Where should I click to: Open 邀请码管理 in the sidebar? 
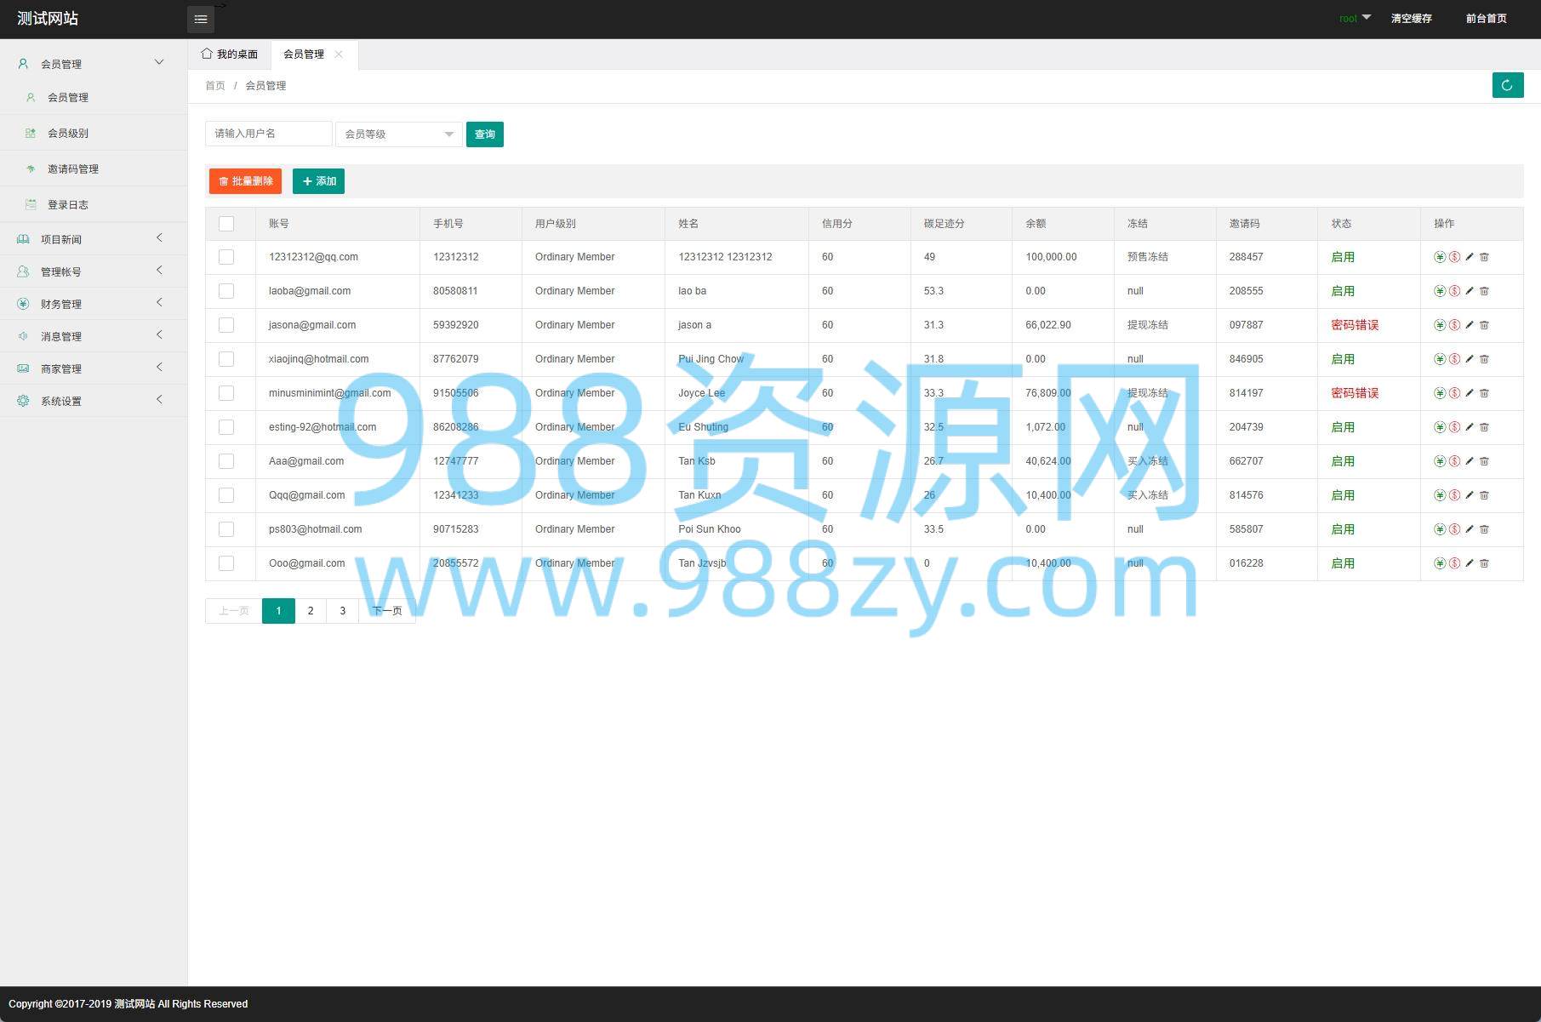(x=73, y=169)
